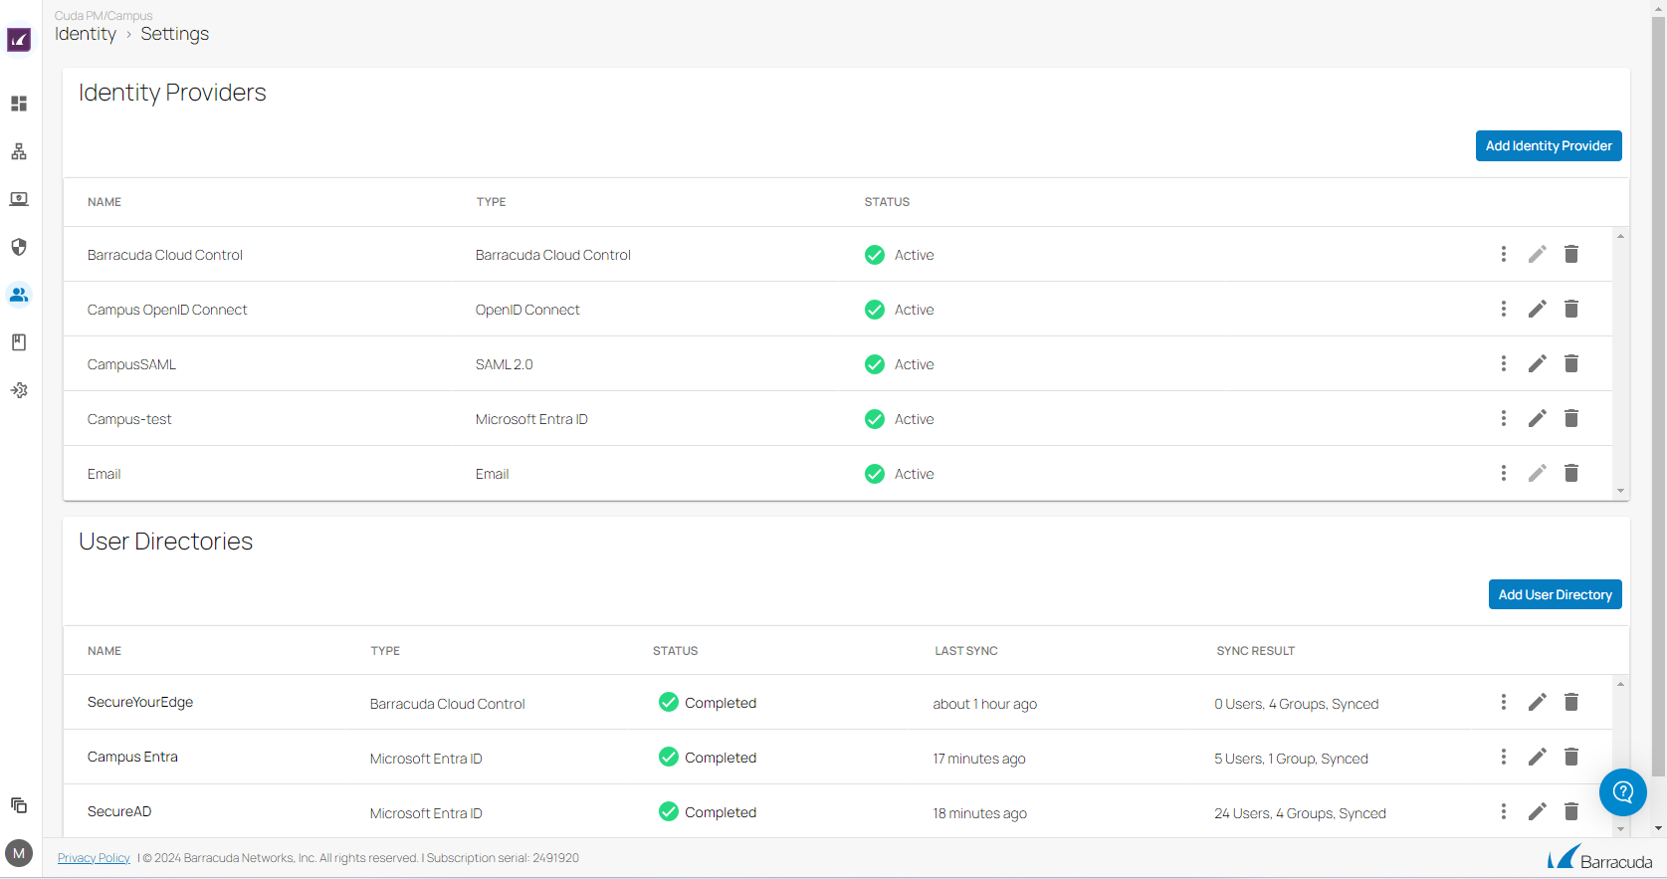Delete the Email identity provider
Screen dimensions: 1667x879
(x=1571, y=473)
